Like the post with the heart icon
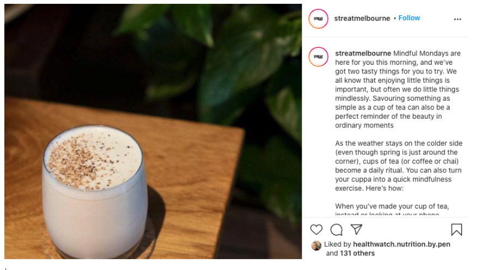Viewport: 484px width, 270px height. pyautogui.click(x=316, y=230)
